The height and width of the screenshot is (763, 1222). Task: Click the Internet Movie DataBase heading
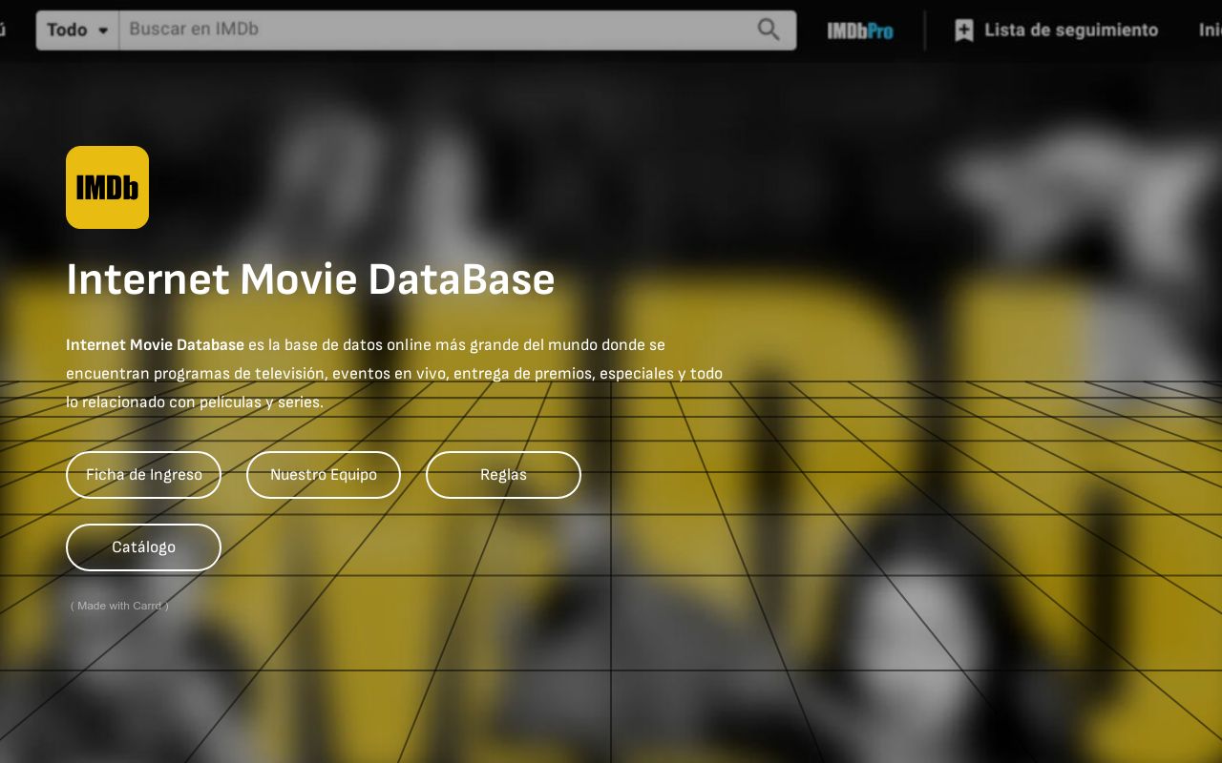pyautogui.click(x=310, y=279)
